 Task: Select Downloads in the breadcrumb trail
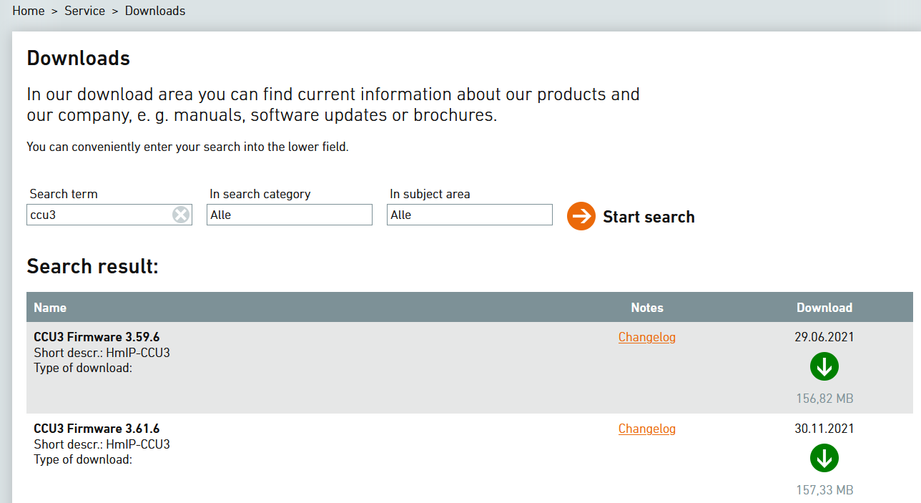(x=155, y=11)
